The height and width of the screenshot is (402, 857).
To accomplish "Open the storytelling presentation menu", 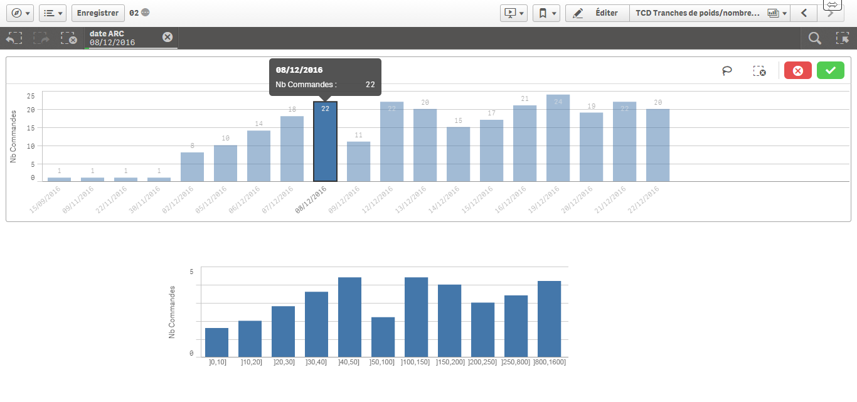I will 513,13.
